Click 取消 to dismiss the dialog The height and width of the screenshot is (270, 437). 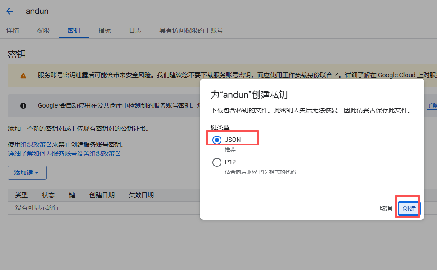(x=386, y=208)
